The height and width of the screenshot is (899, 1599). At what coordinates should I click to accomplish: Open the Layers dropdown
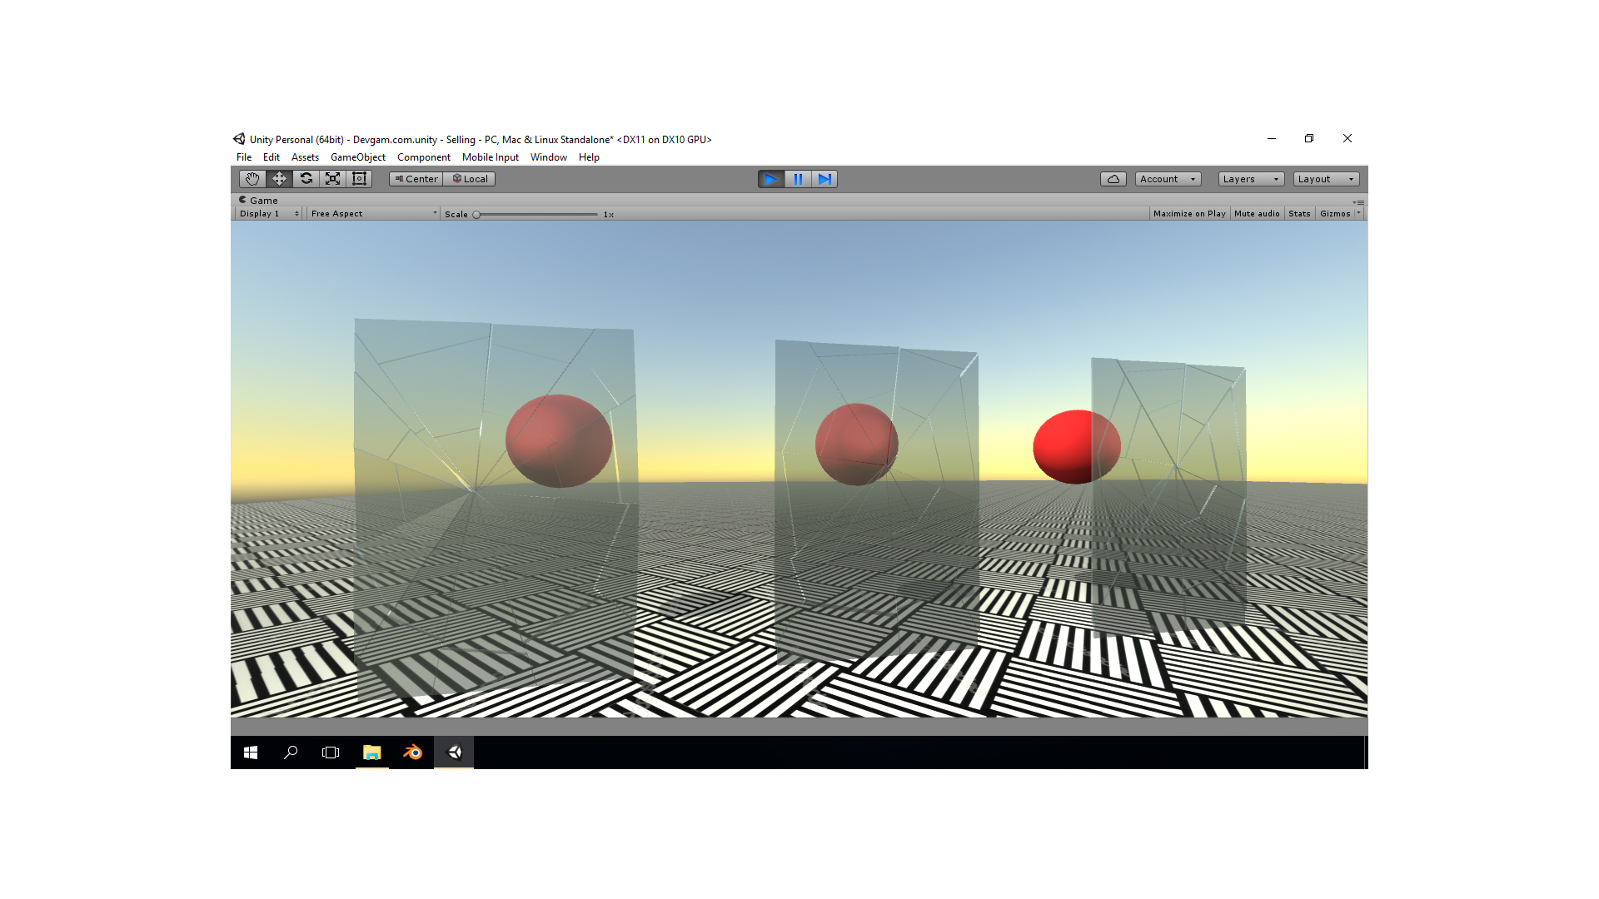(1251, 179)
